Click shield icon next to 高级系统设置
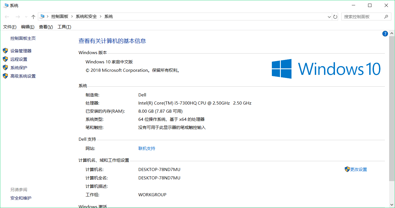 tap(5, 76)
